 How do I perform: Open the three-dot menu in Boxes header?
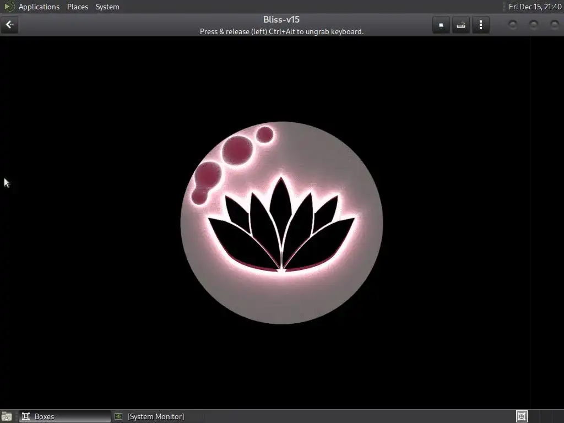pos(480,25)
